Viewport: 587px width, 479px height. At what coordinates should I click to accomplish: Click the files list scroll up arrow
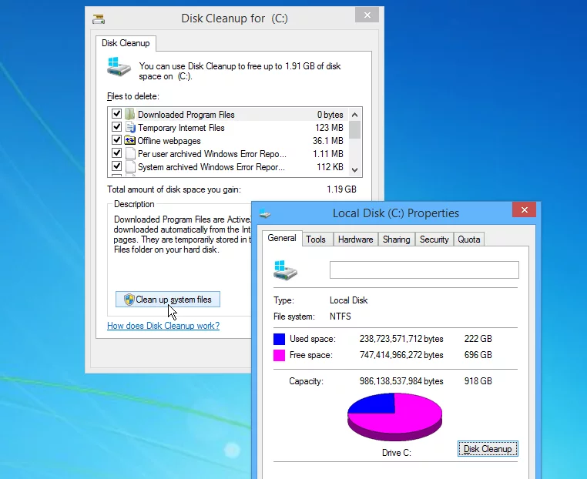tap(355, 115)
